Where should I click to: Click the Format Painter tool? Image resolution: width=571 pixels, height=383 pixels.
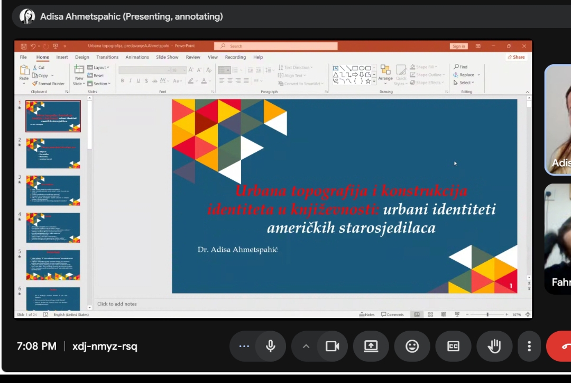click(x=49, y=84)
